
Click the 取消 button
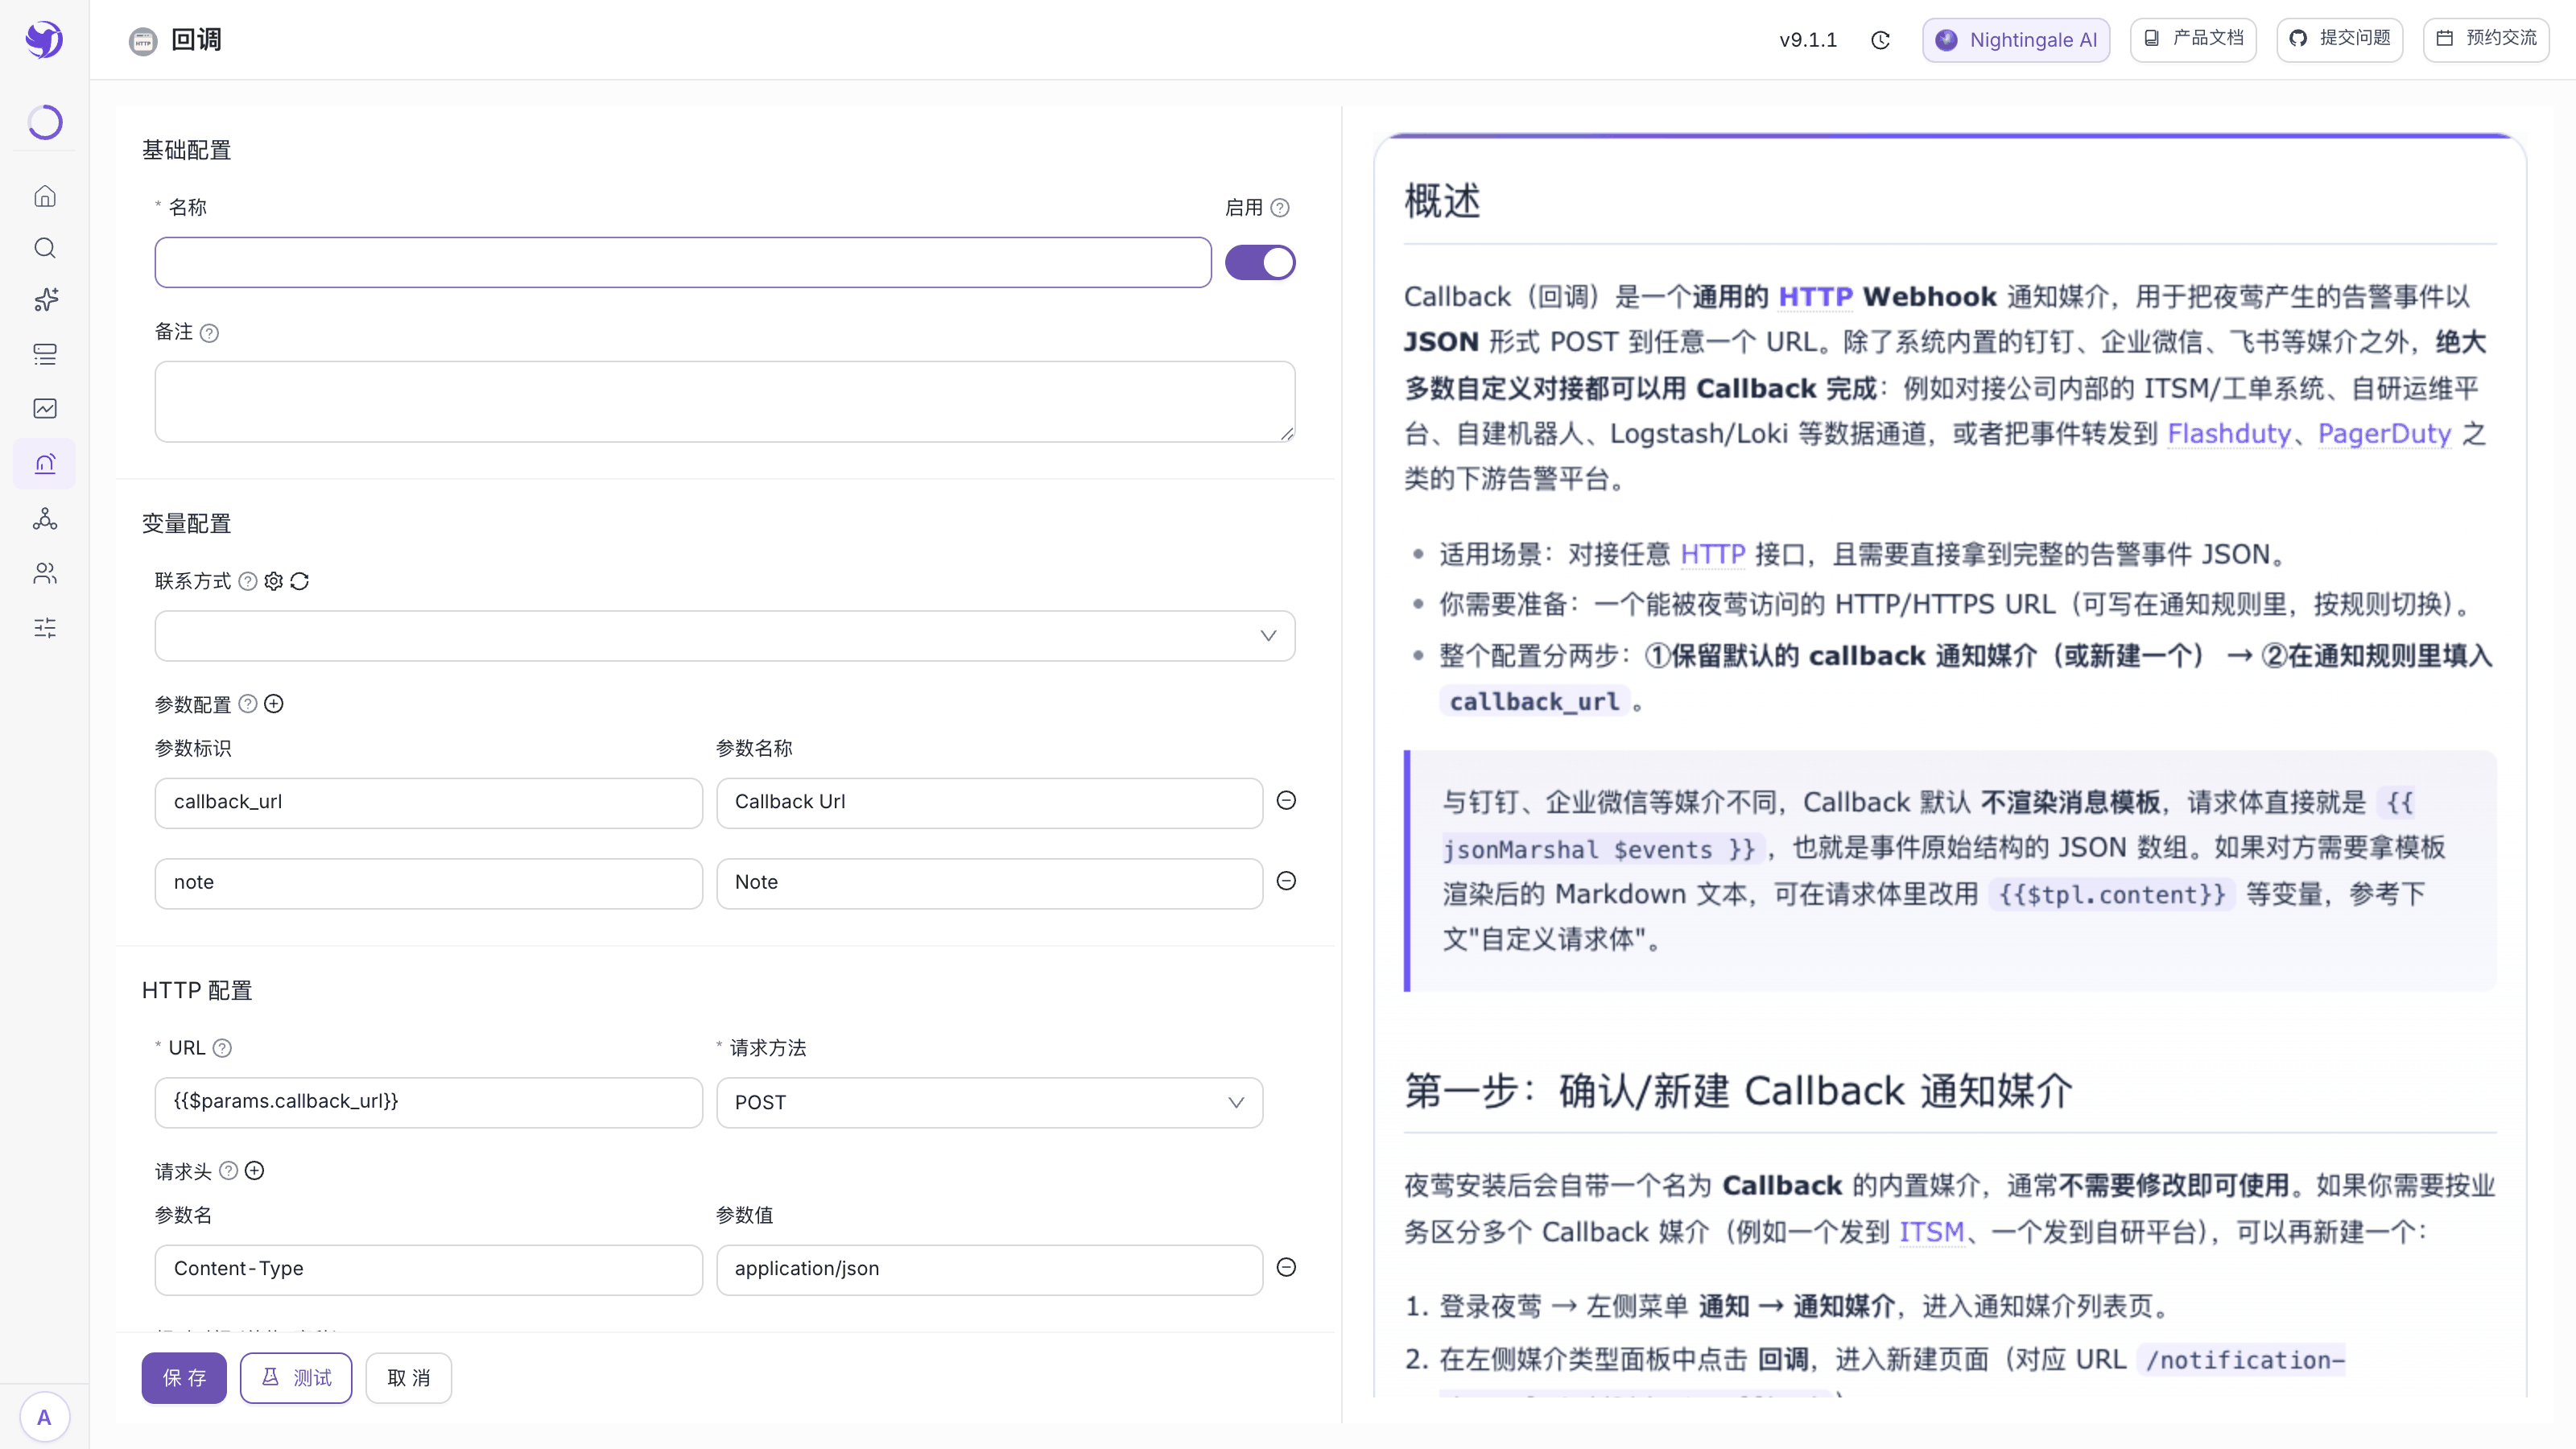(x=409, y=1378)
